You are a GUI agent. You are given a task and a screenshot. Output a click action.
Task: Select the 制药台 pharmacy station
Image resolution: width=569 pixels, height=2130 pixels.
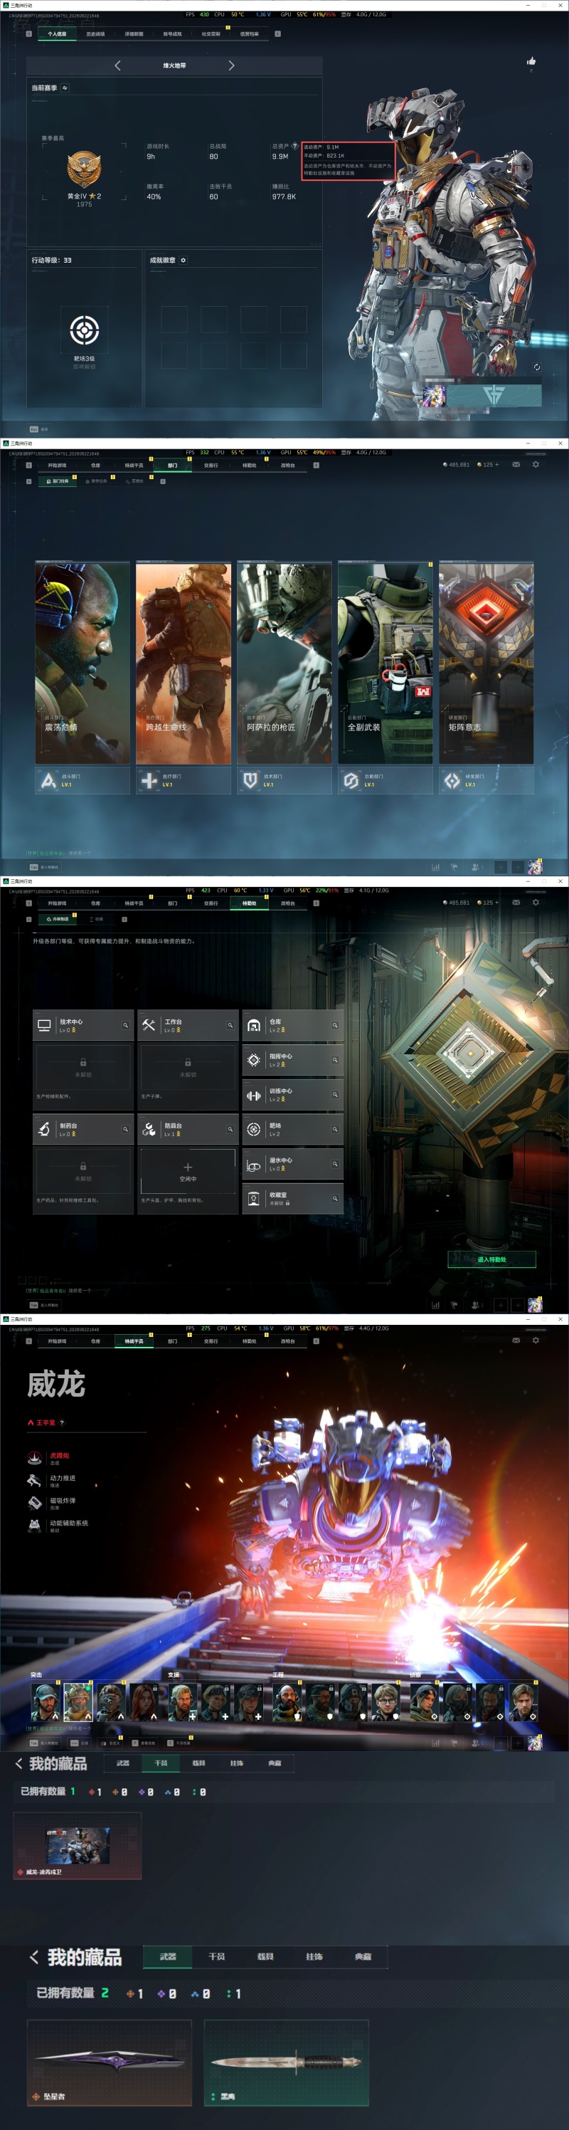(83, 1130)
